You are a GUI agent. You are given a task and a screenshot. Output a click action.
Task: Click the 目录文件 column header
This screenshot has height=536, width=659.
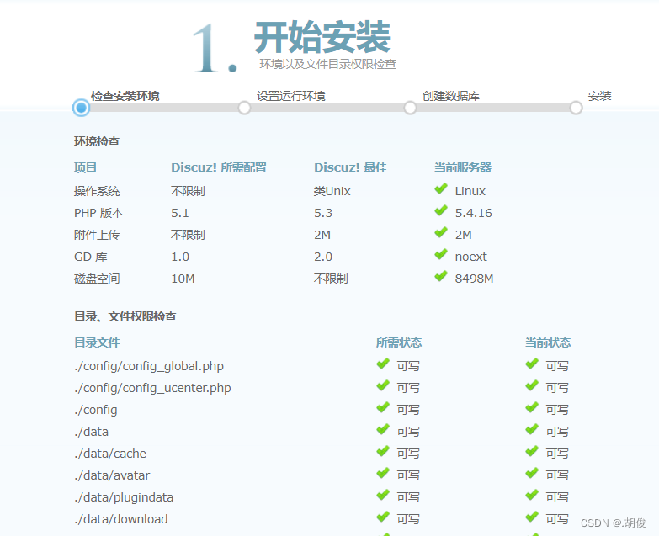pyautogui.click(x=97, y=342)
